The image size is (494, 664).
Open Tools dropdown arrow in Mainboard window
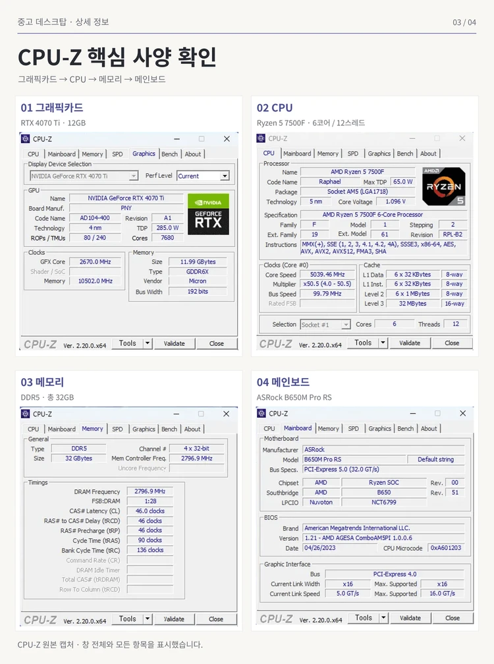[x=383, y=618]
